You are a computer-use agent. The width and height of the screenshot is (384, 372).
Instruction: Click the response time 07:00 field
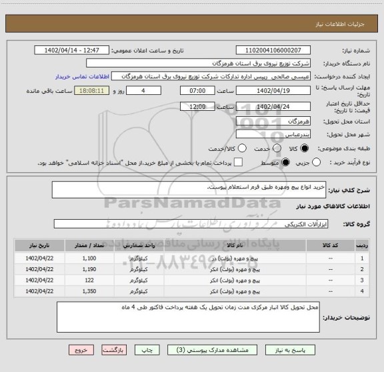coord(197,91)
